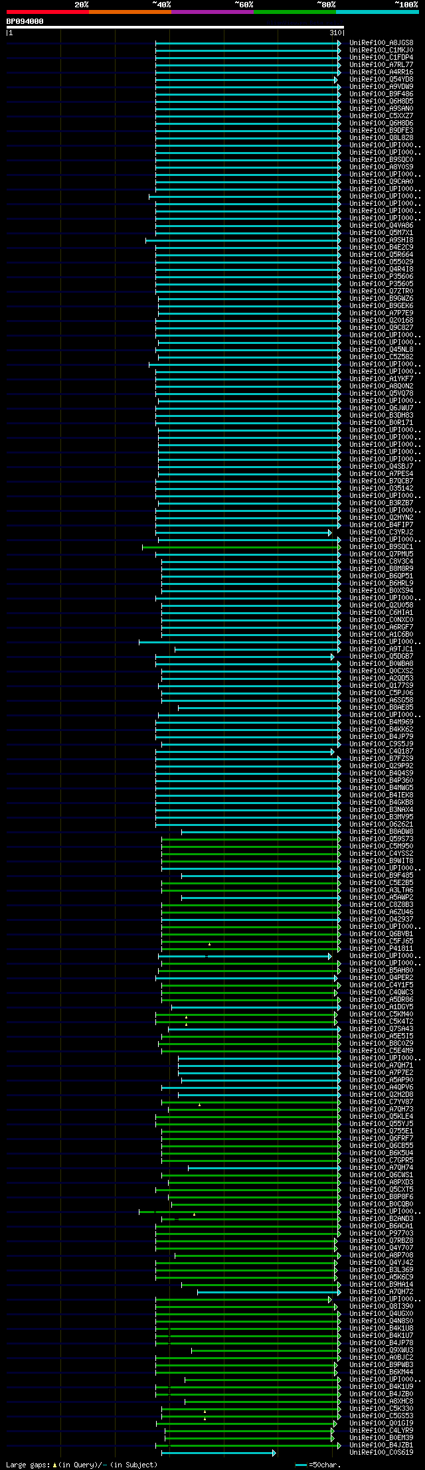This screenshot has height=1470, width=425.
Task: Choose the UniRef100_B9F485 entry
Action: point(381,875)
